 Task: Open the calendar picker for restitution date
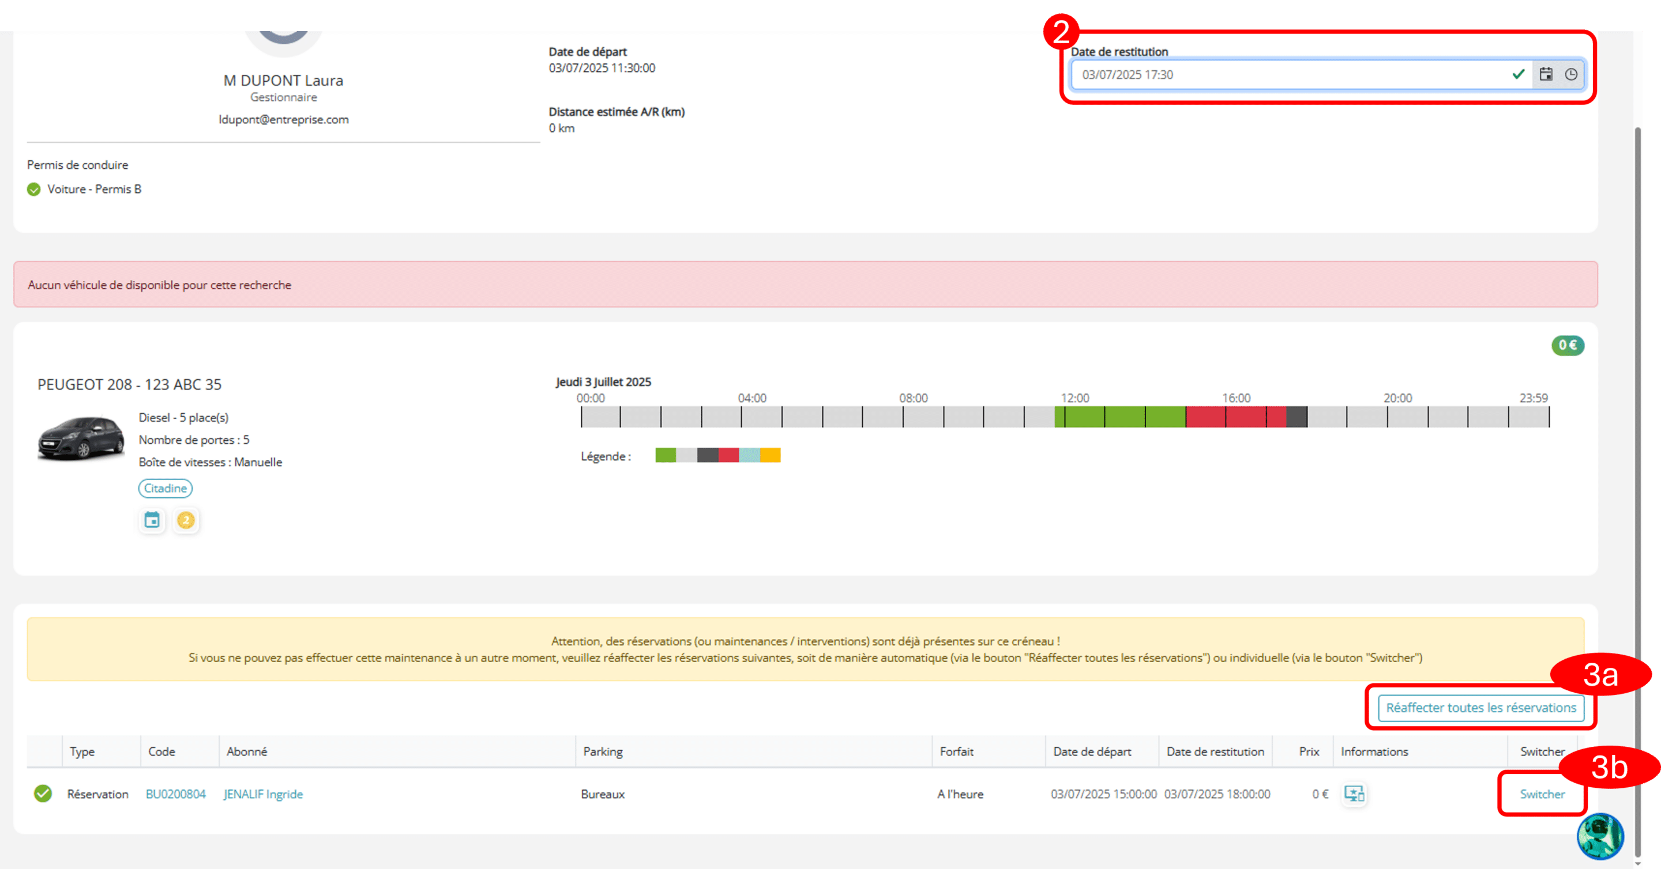(x=1546, y=74)
